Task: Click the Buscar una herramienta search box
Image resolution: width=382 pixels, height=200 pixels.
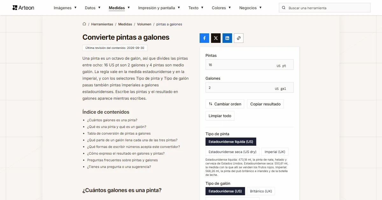Action: click(325, 8)
